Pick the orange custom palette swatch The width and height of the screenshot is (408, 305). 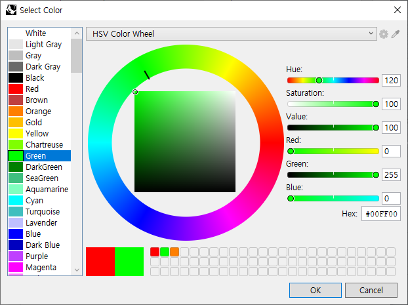[174, 252]
